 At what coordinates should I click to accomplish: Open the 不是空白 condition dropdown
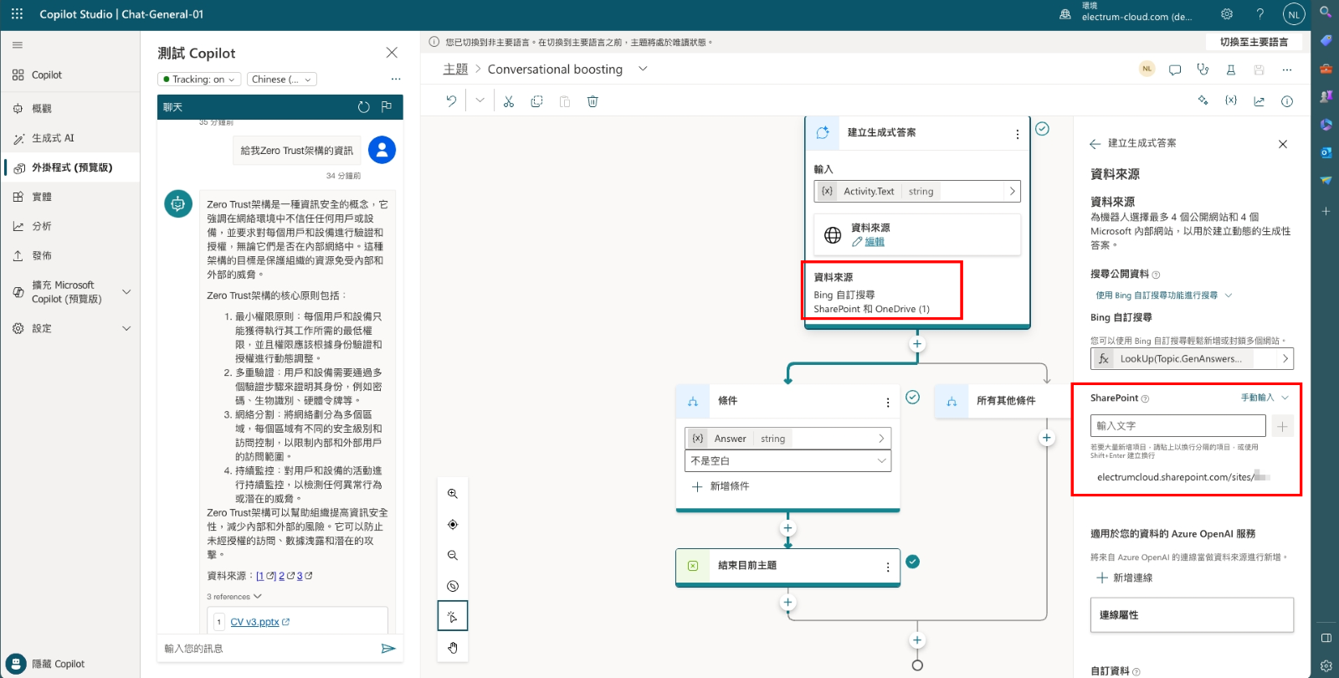(787, 461)
